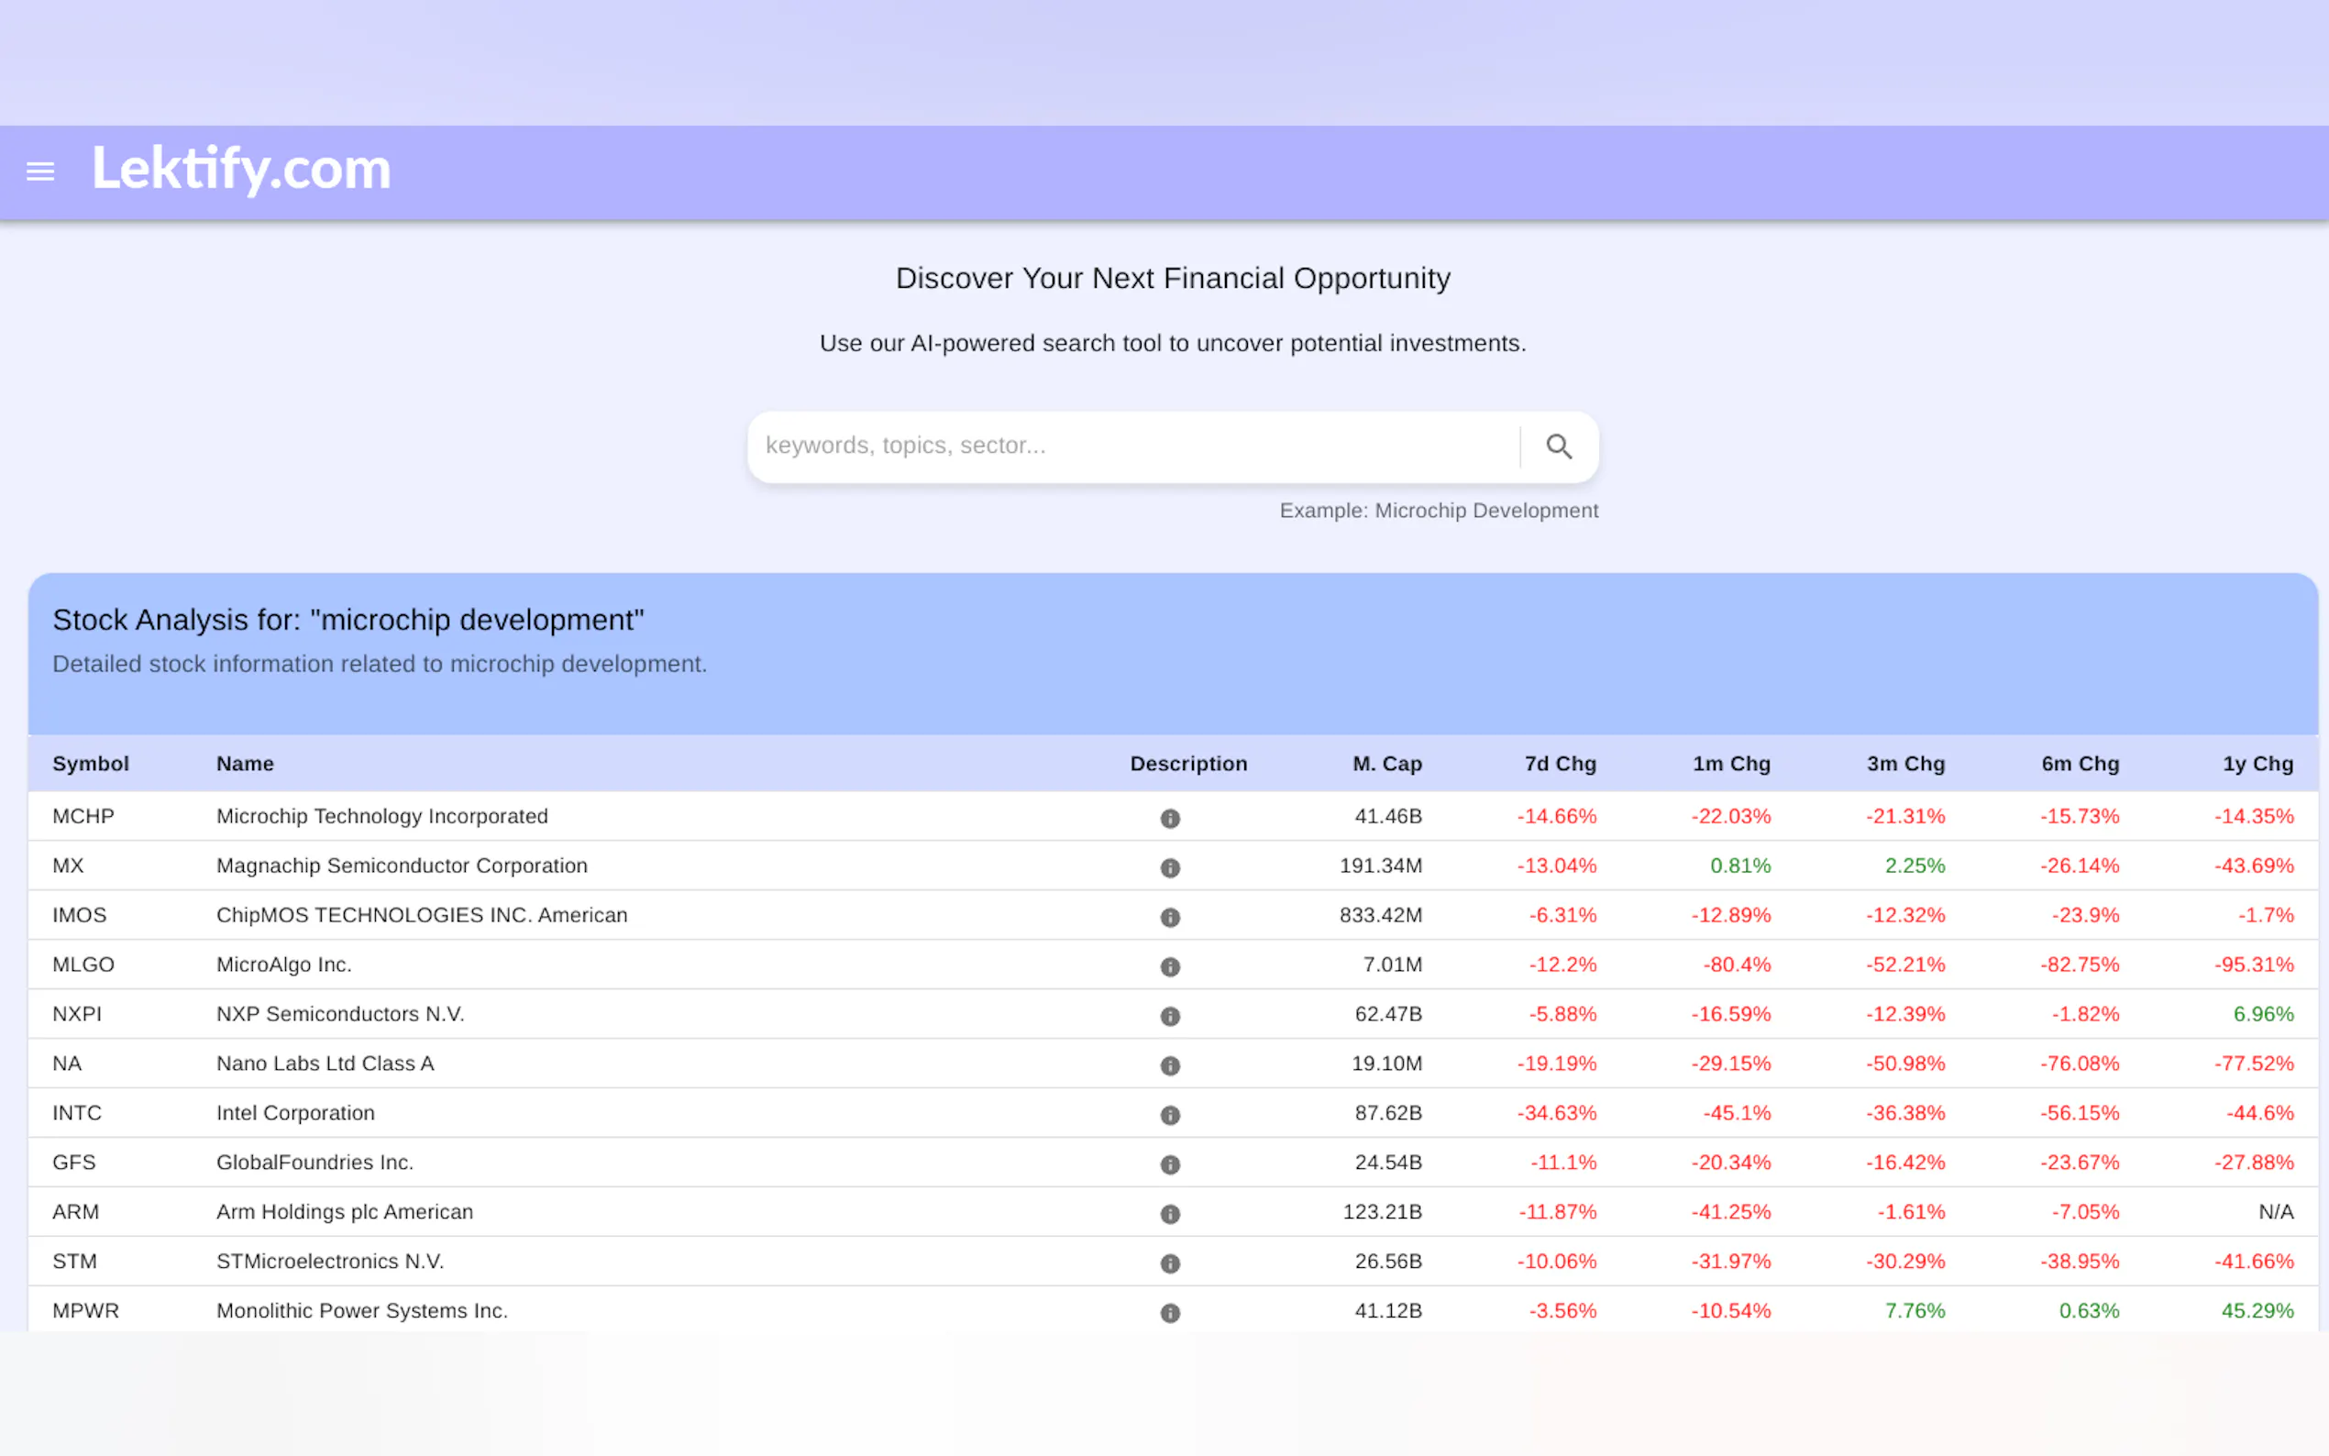This screenshot has height=1456, width=2329.
Task: Show info for ChipMOS Technologies row
Action: coord(1170,917)
